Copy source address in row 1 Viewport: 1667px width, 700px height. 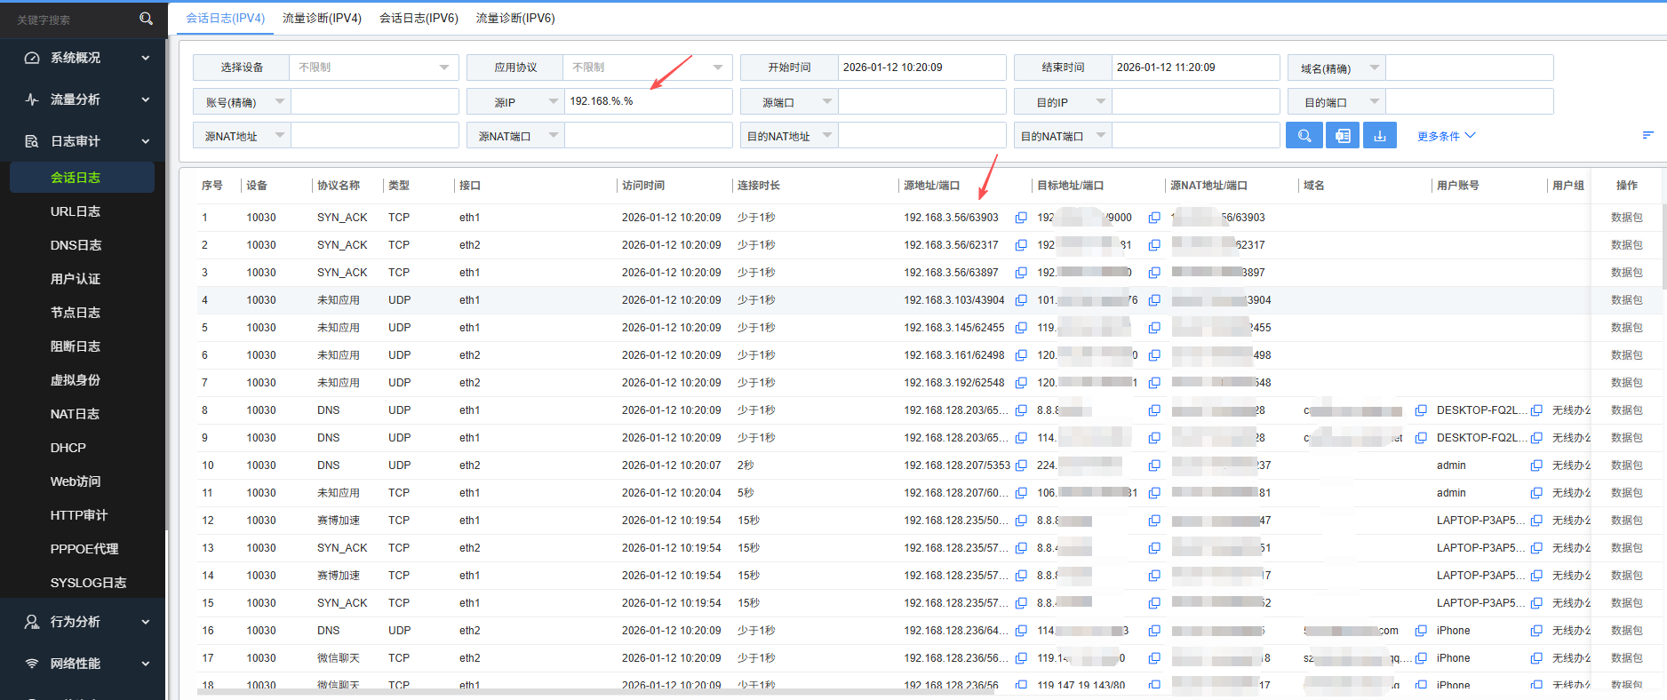click(1021, 218)
